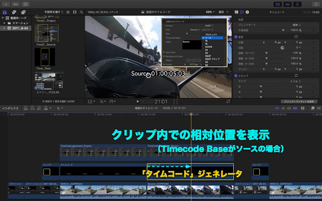Collapse the 動画の library disclosure triangle
This screenshot has width=322, height=201.
3,18
